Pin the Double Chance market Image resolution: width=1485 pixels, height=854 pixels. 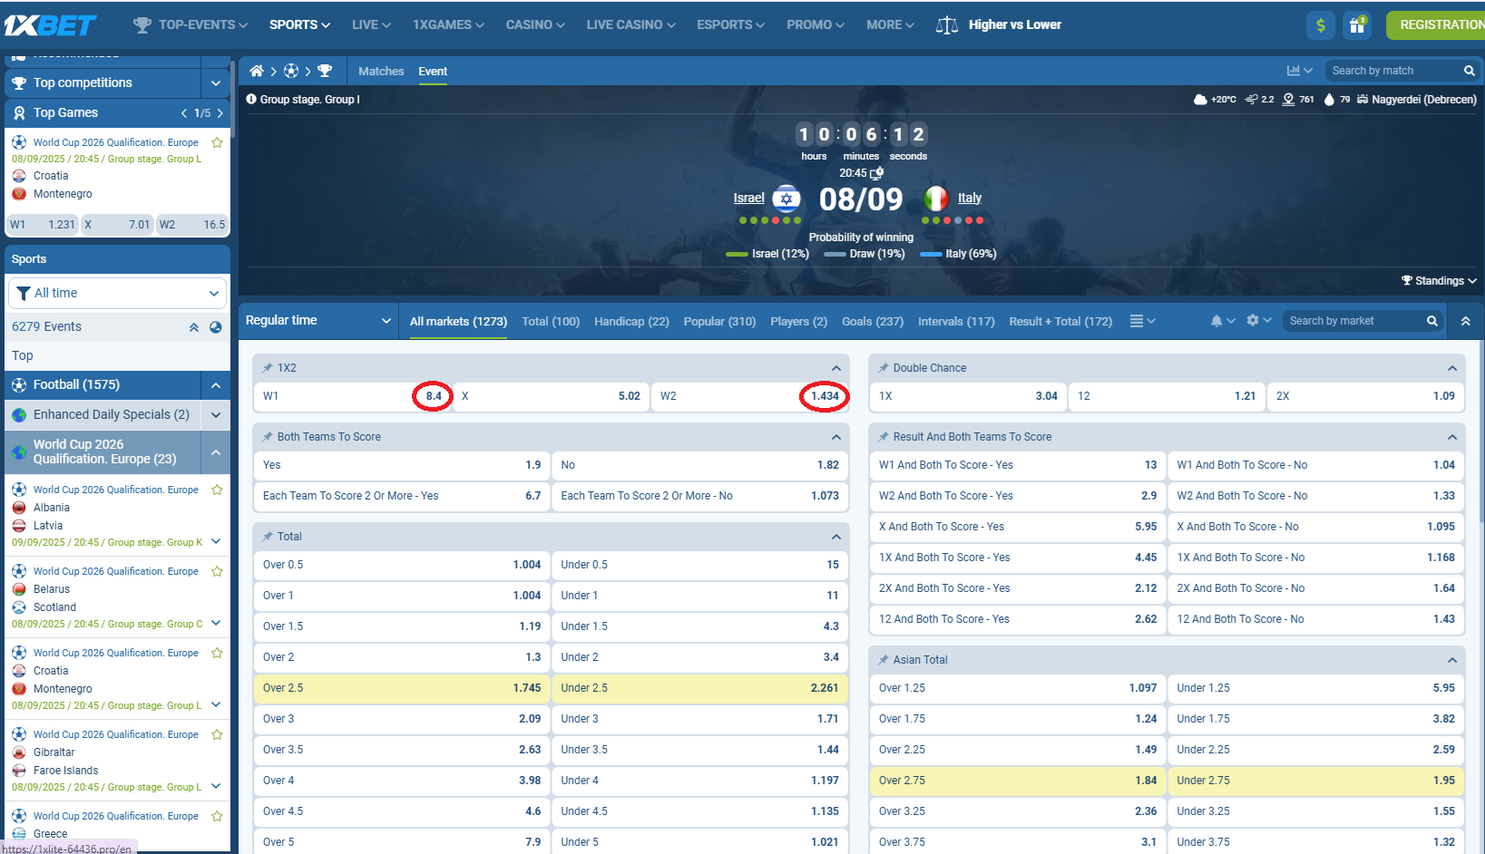884,368
